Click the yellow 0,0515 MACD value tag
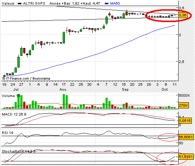The width and height of the screenshot is (195, 166). point(185,121)
